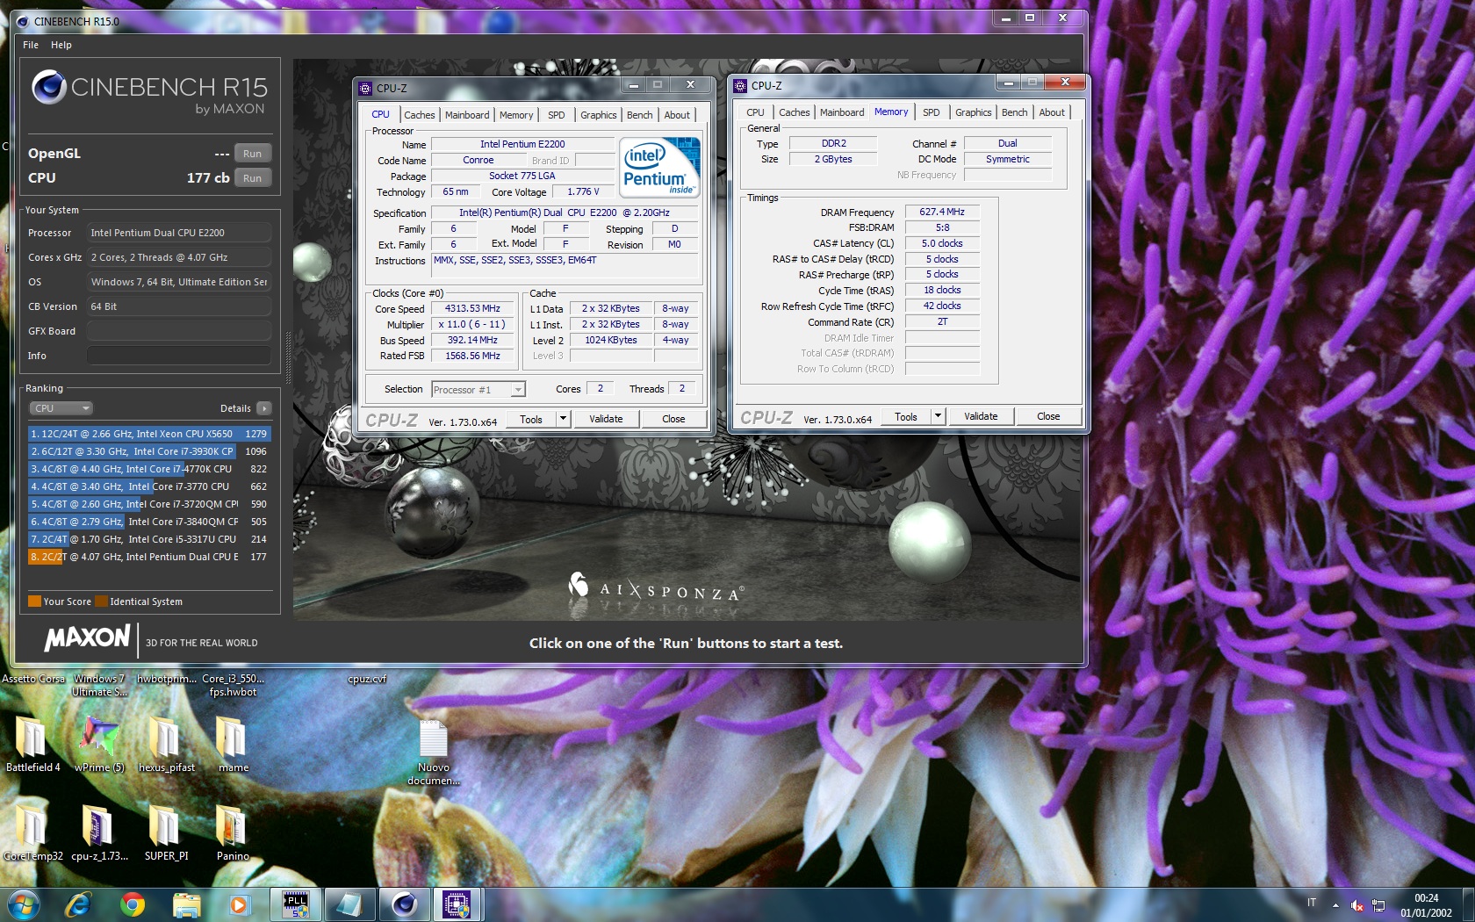Open the Windows Start menu orb
Image resolution: width=1475 pixels, height=922 pixels.
(x=22, y=904)
